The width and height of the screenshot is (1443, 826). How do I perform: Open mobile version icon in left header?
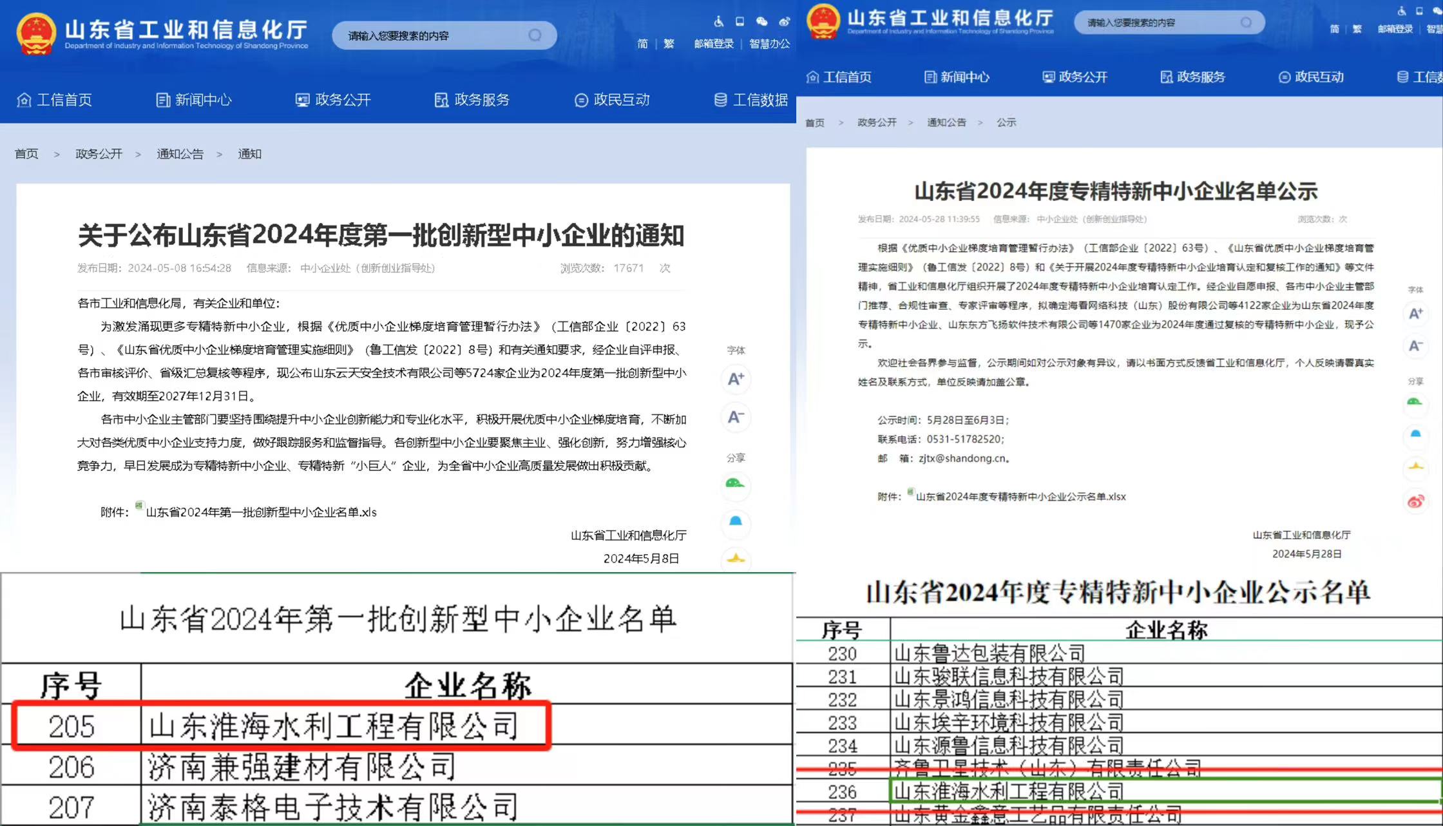point(740,22)
